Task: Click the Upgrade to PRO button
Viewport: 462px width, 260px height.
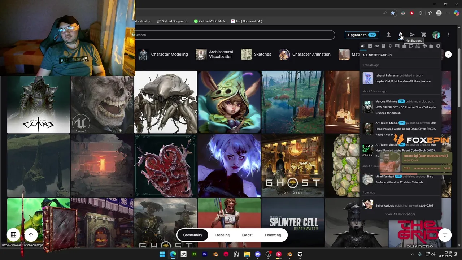Action: point(361,35)
